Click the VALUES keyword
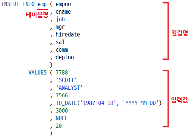Image resolution: width=191 pixels, height=138 pixels. coord(38,73)
